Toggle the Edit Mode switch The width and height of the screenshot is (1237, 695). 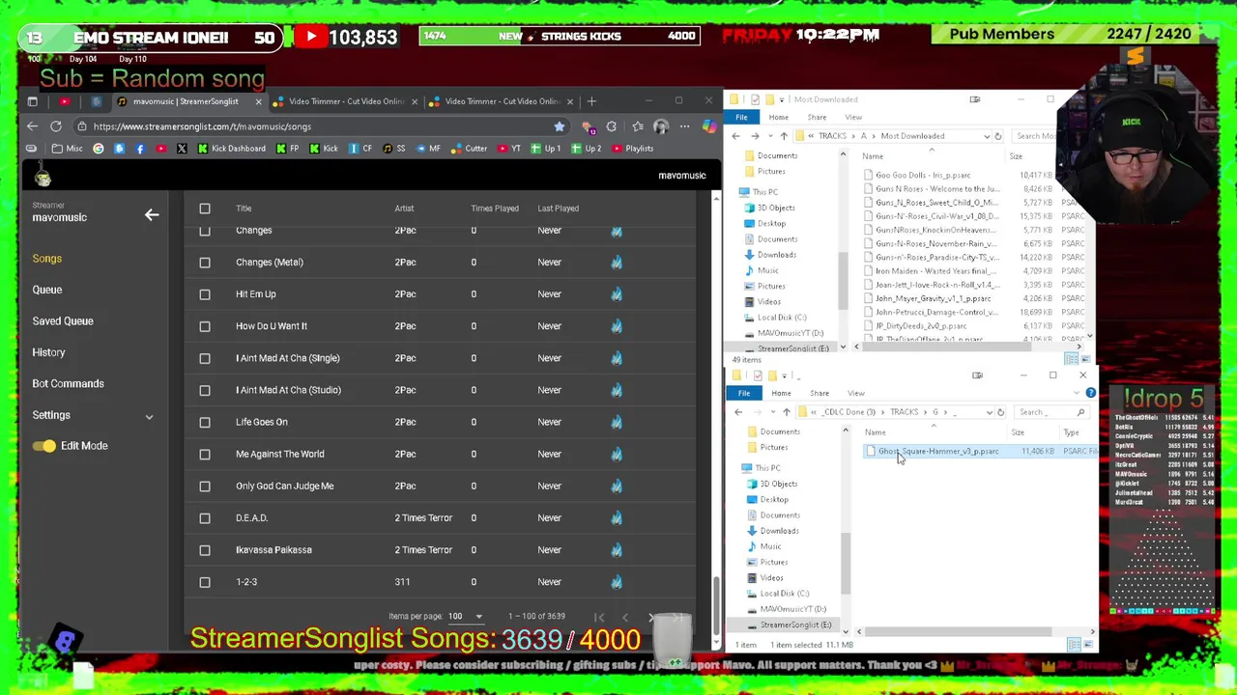click(x=44, y=446)
